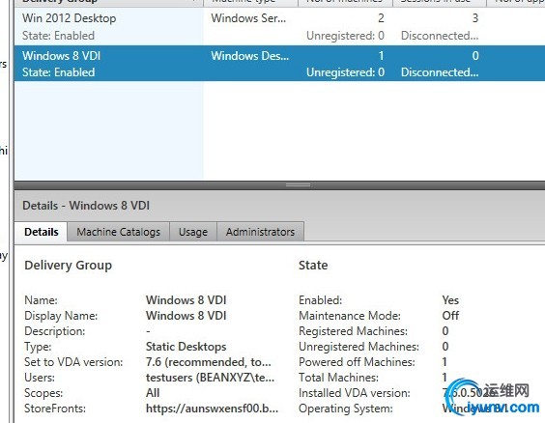The height and width of the screenshot is (423, 545).
Task: Click the Name value 'Windows 8 VDI'
Action: tap(186, 300)
